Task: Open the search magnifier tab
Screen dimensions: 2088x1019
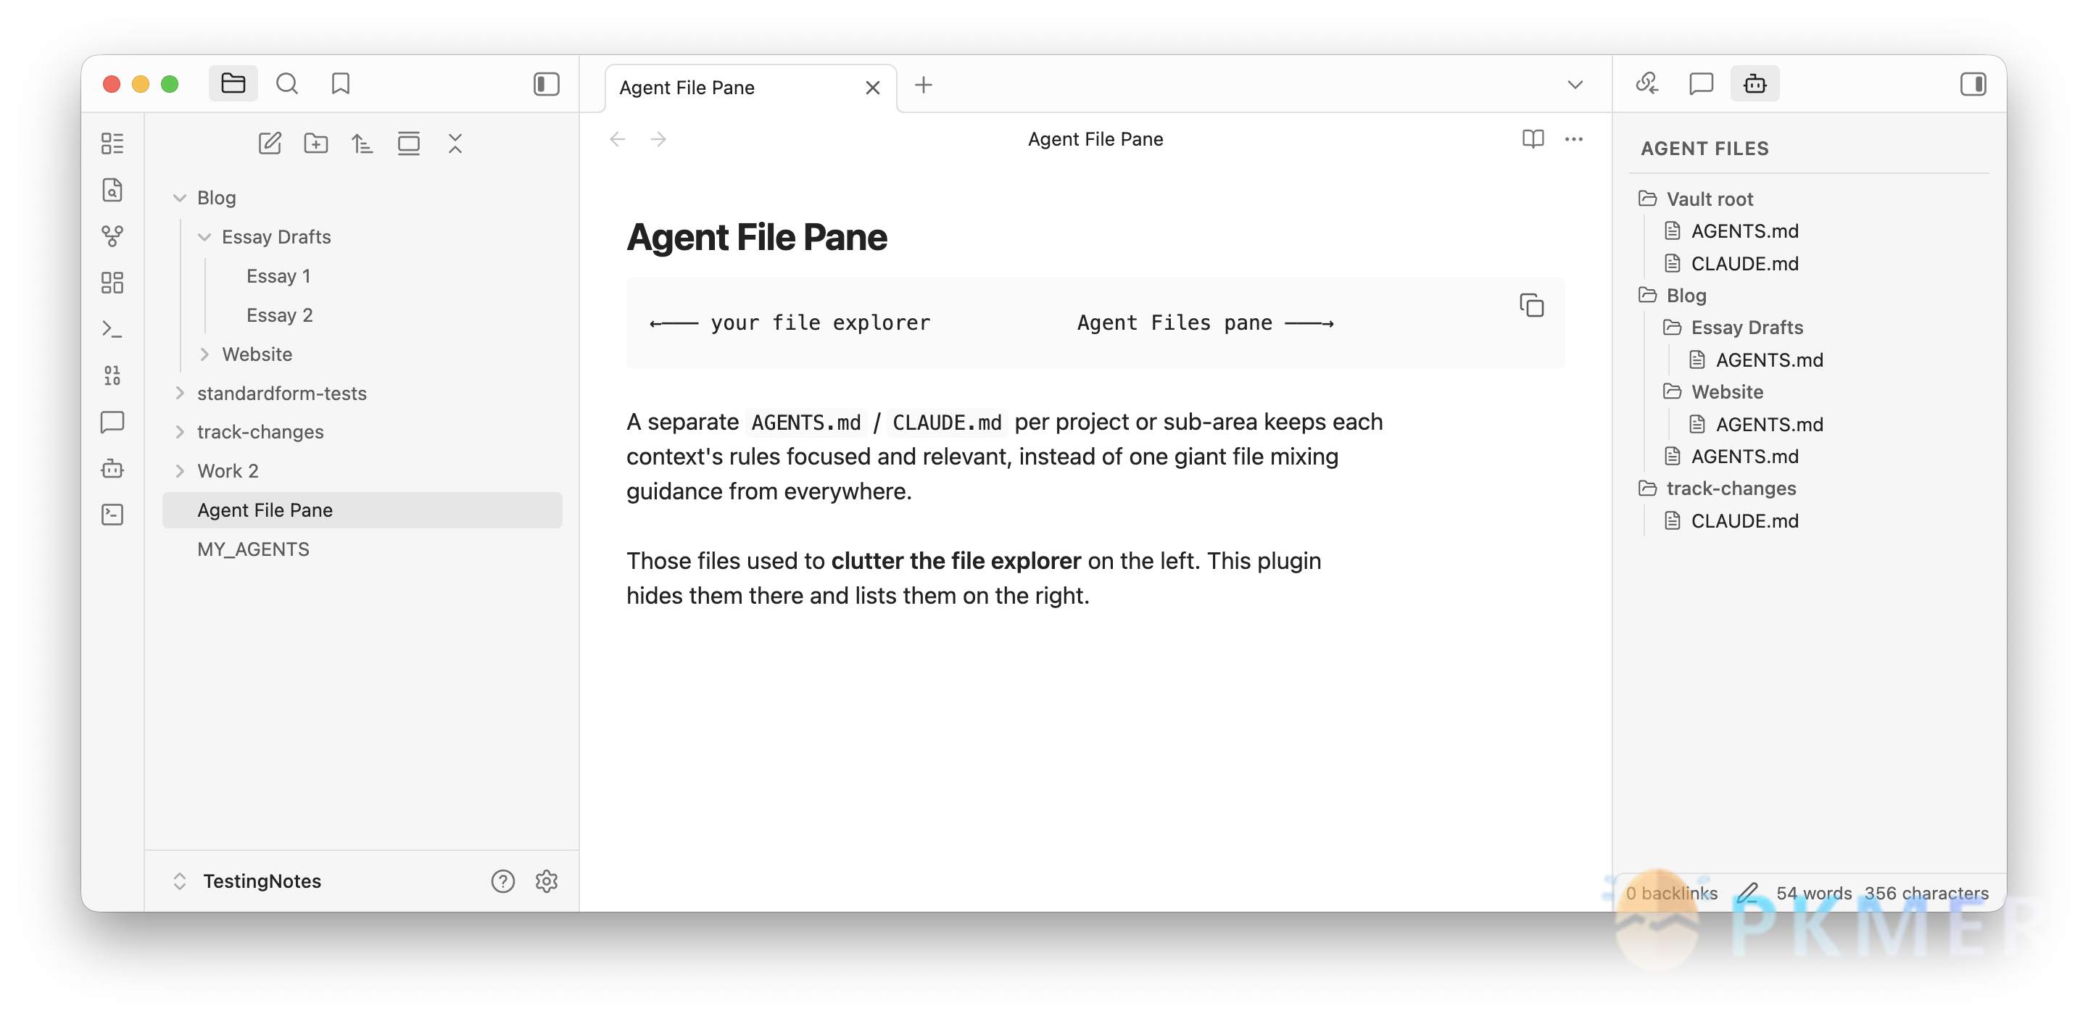Action: 287,83
